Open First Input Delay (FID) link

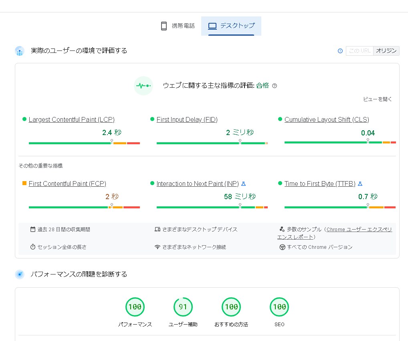(187, 120)
